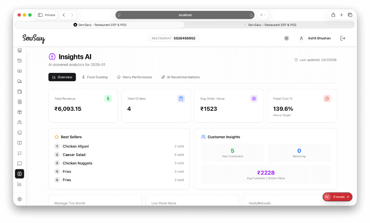Image resolution: width=370 pixels, height=223 pixels.
Task: Open the Menu Performance tab
Action: point(134,77)
